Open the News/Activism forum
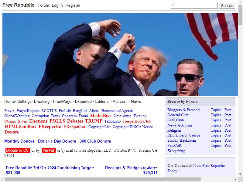This screenshot has width=243, height=182. click(x=180, y=125)
